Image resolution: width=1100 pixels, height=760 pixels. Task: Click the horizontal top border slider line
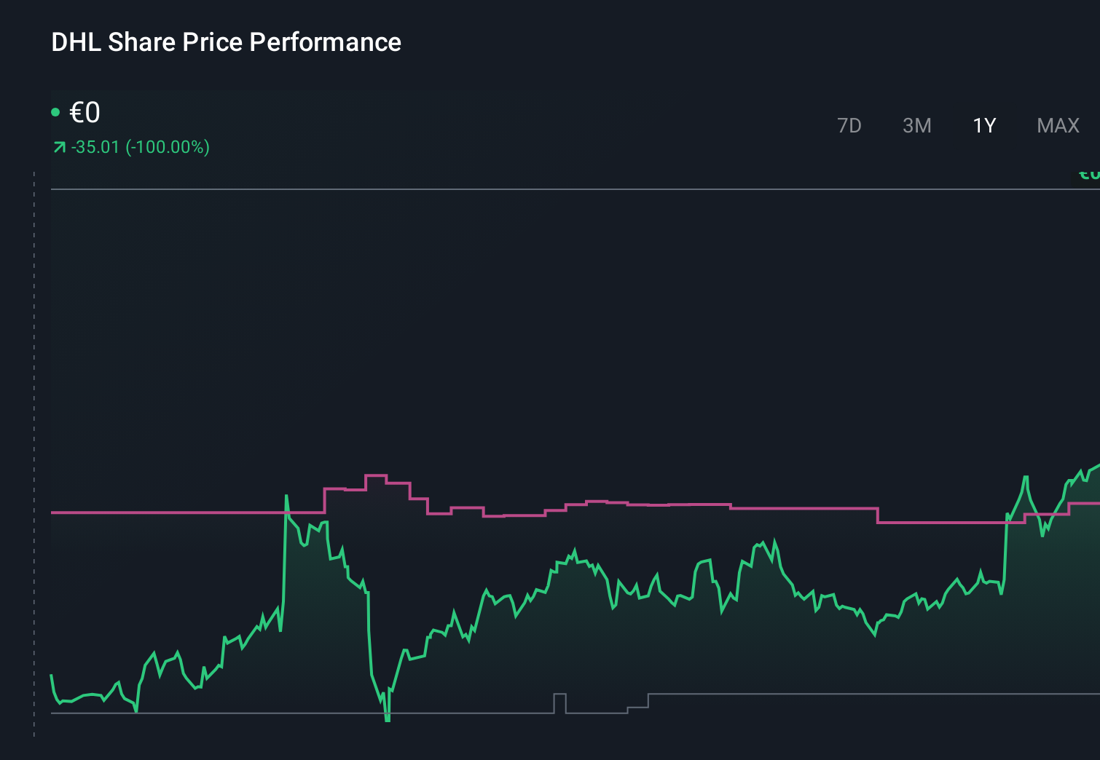[510, 189]
